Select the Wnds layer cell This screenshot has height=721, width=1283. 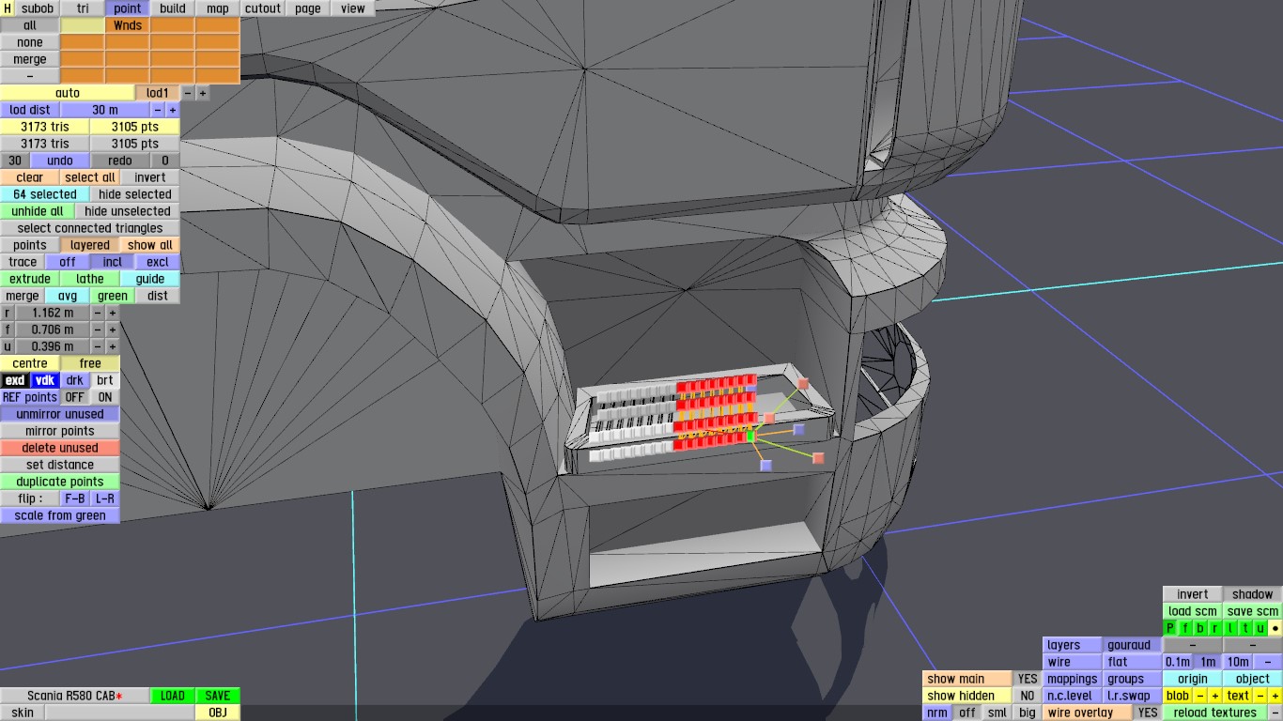128,25
